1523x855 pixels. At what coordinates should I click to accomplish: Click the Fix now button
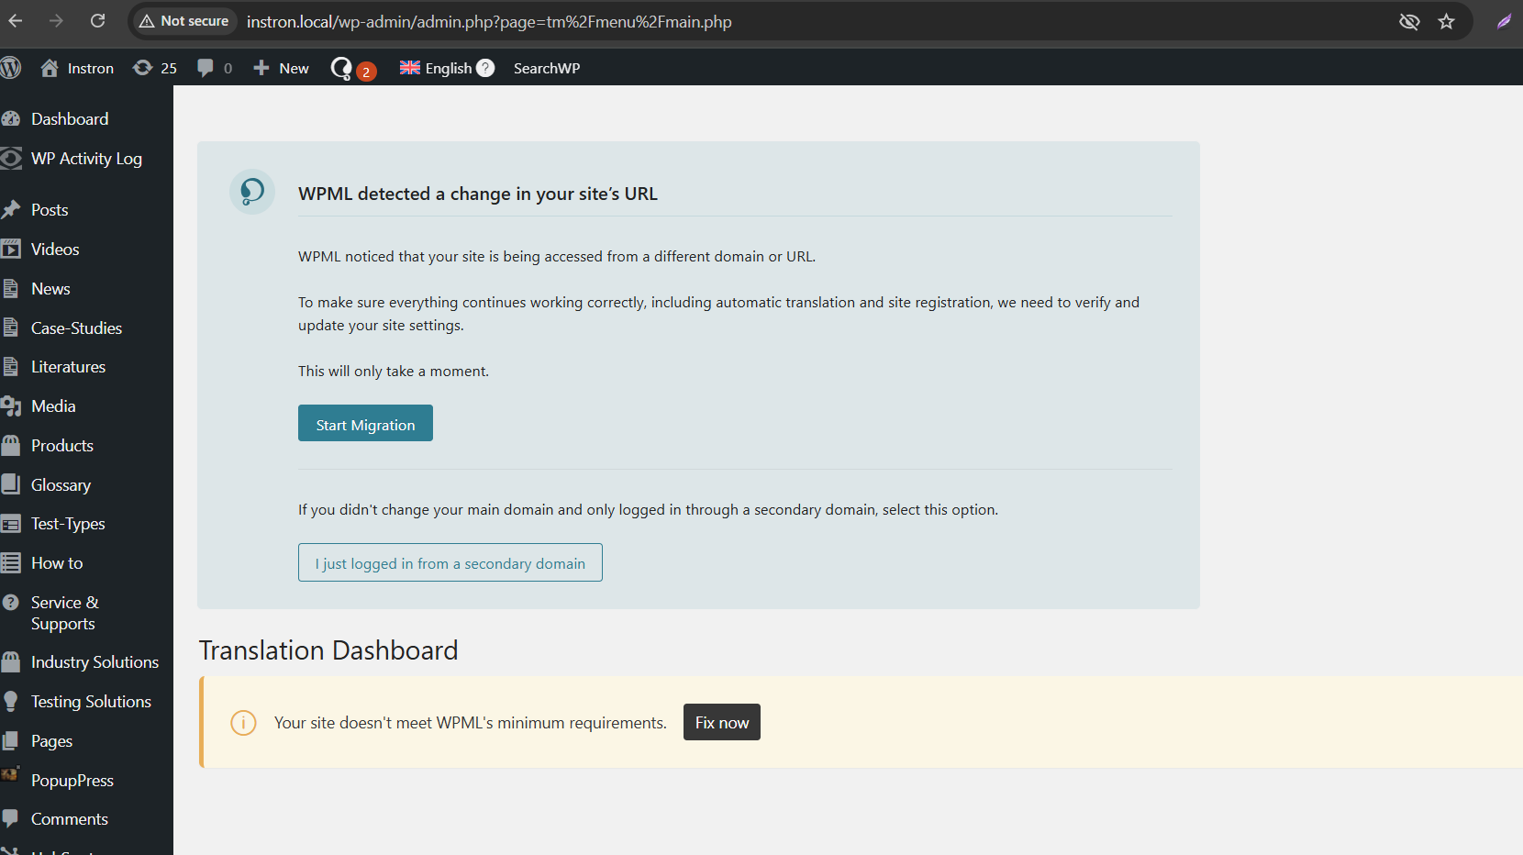(722, 722)
